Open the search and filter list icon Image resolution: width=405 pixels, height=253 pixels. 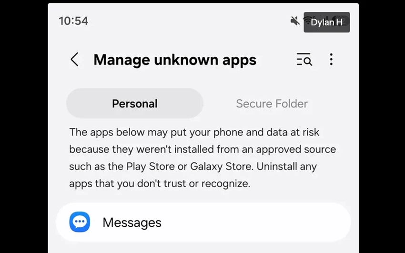coord(304,60)
